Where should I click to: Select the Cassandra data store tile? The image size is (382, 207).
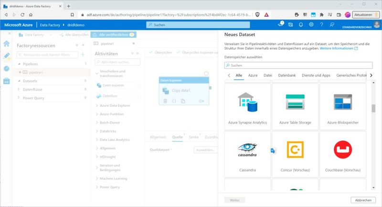click(x=247, y=154)
